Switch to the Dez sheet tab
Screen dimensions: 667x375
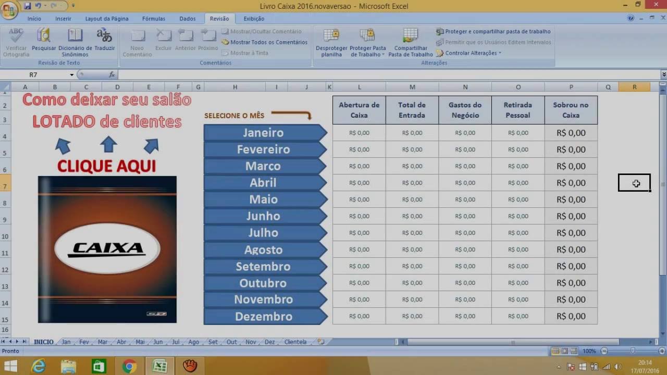tap(269, 342)
